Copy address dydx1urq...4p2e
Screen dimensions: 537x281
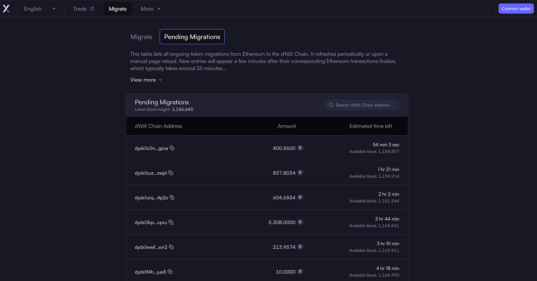pos(172,197)
